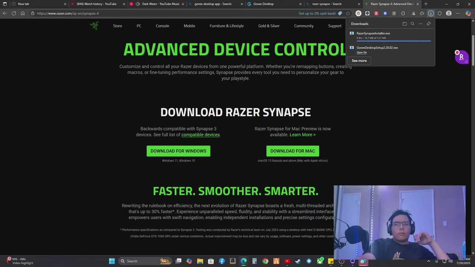Open Browser essentials shield icon

440,13
